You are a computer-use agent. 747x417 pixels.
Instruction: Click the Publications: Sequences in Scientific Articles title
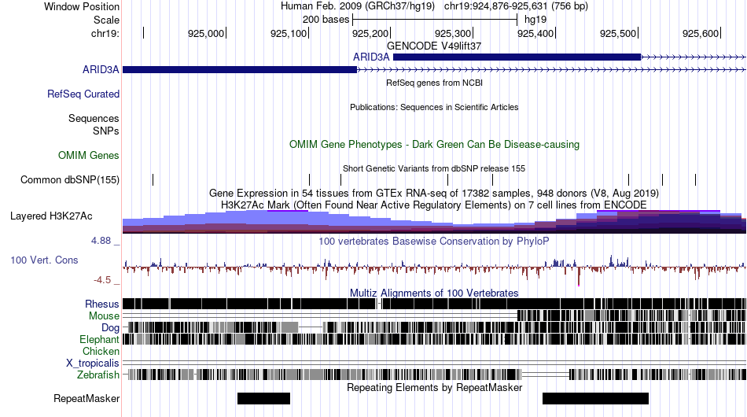coord(434,107)
